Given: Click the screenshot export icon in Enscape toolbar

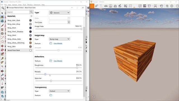Looking at the screenshot, I should pyautogui.click(x=126, y=6).
